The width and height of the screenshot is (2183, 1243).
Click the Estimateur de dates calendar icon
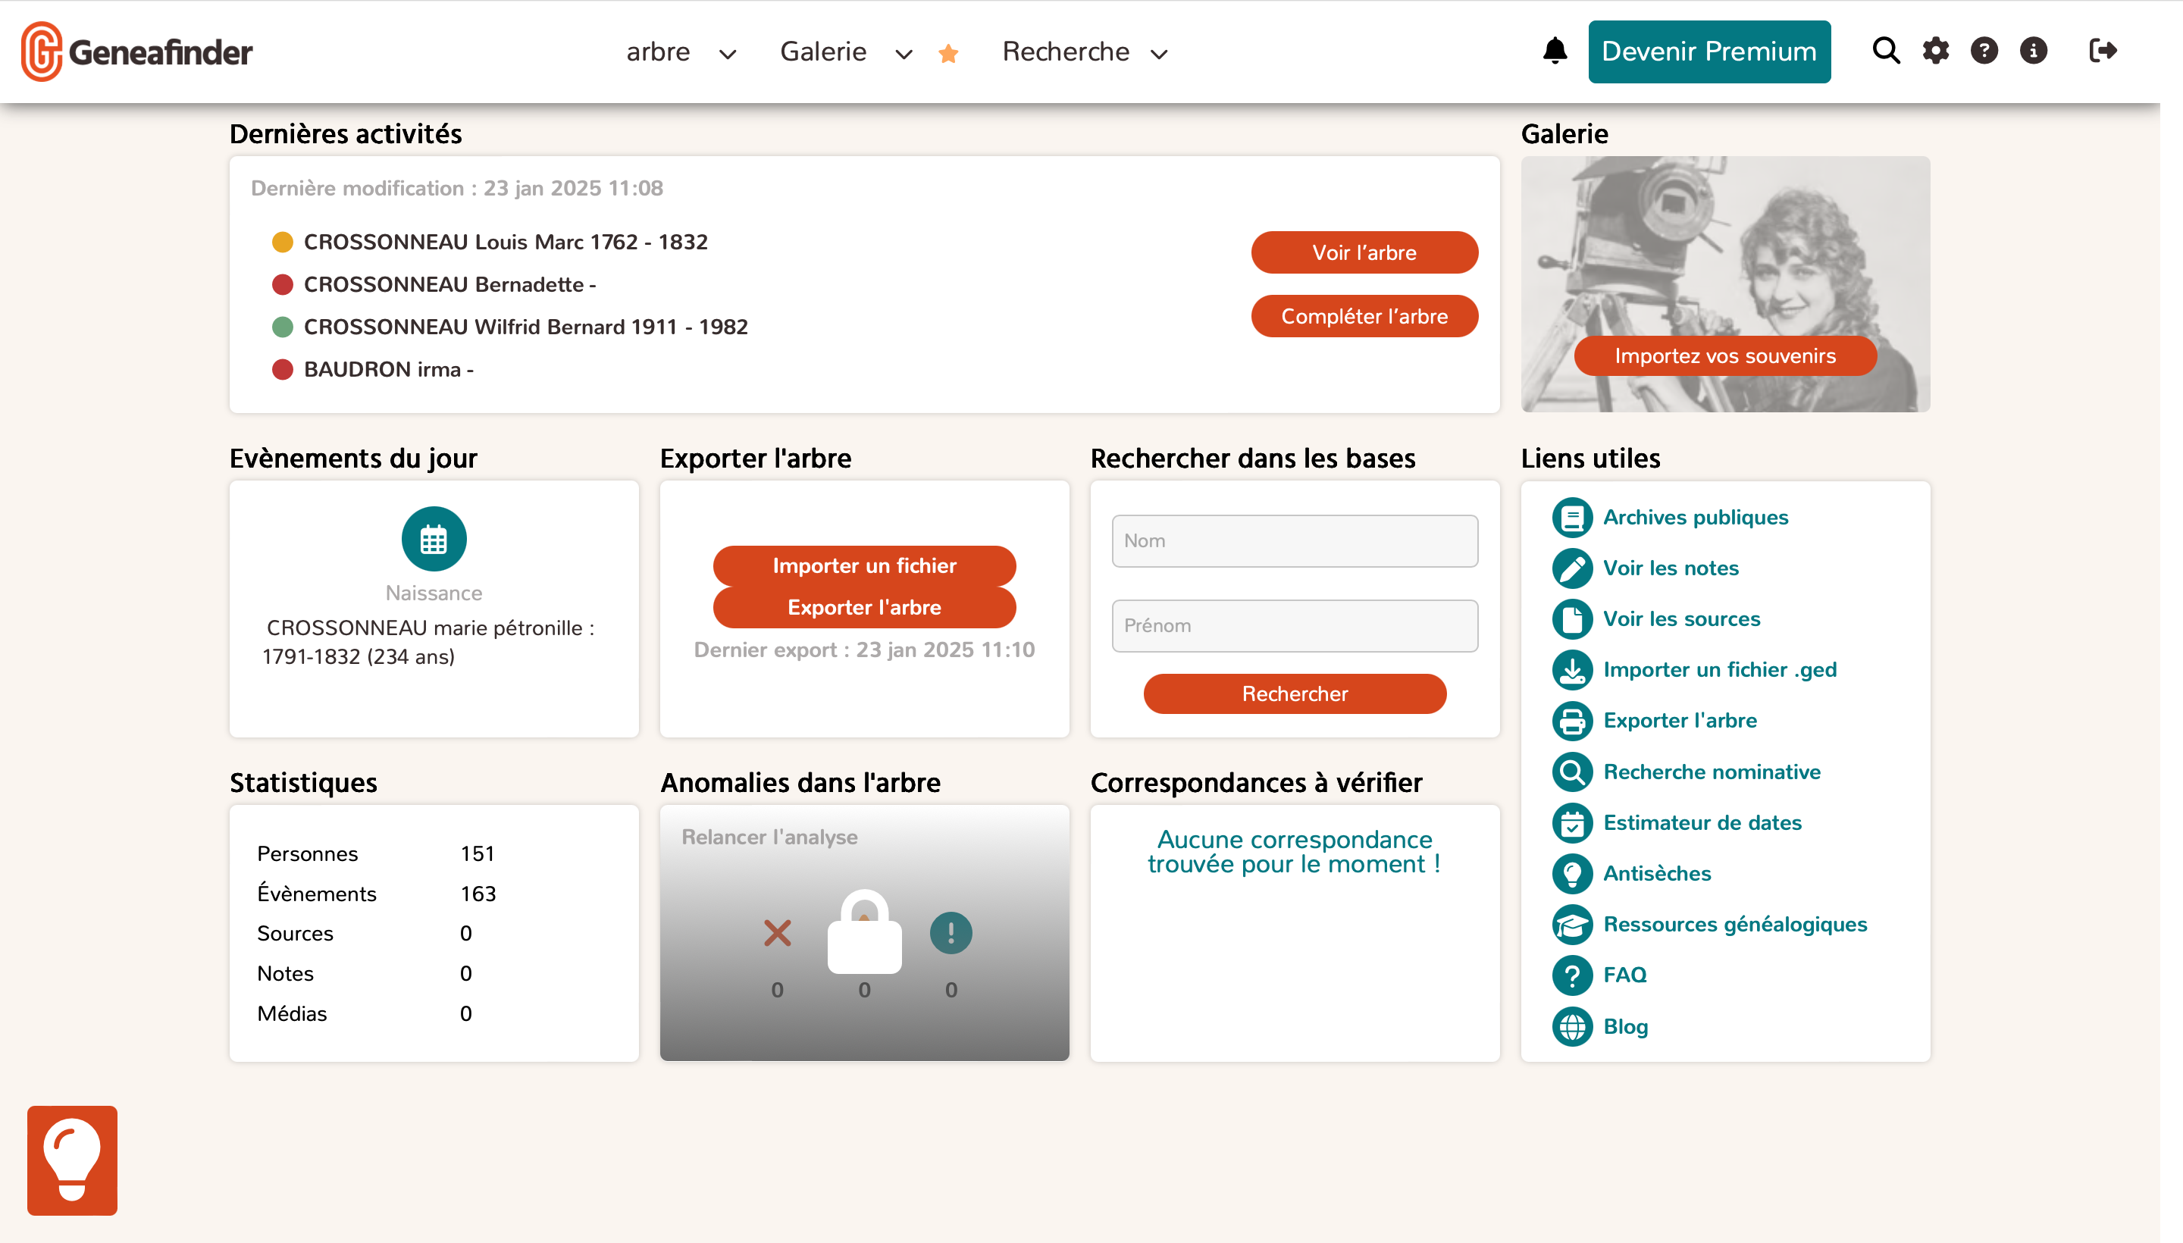[x=1572, y=823]
